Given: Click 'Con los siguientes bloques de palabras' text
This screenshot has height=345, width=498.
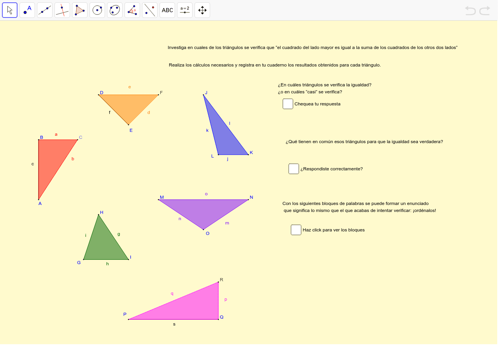Looking at the screenshot, I should coord(356,203).
